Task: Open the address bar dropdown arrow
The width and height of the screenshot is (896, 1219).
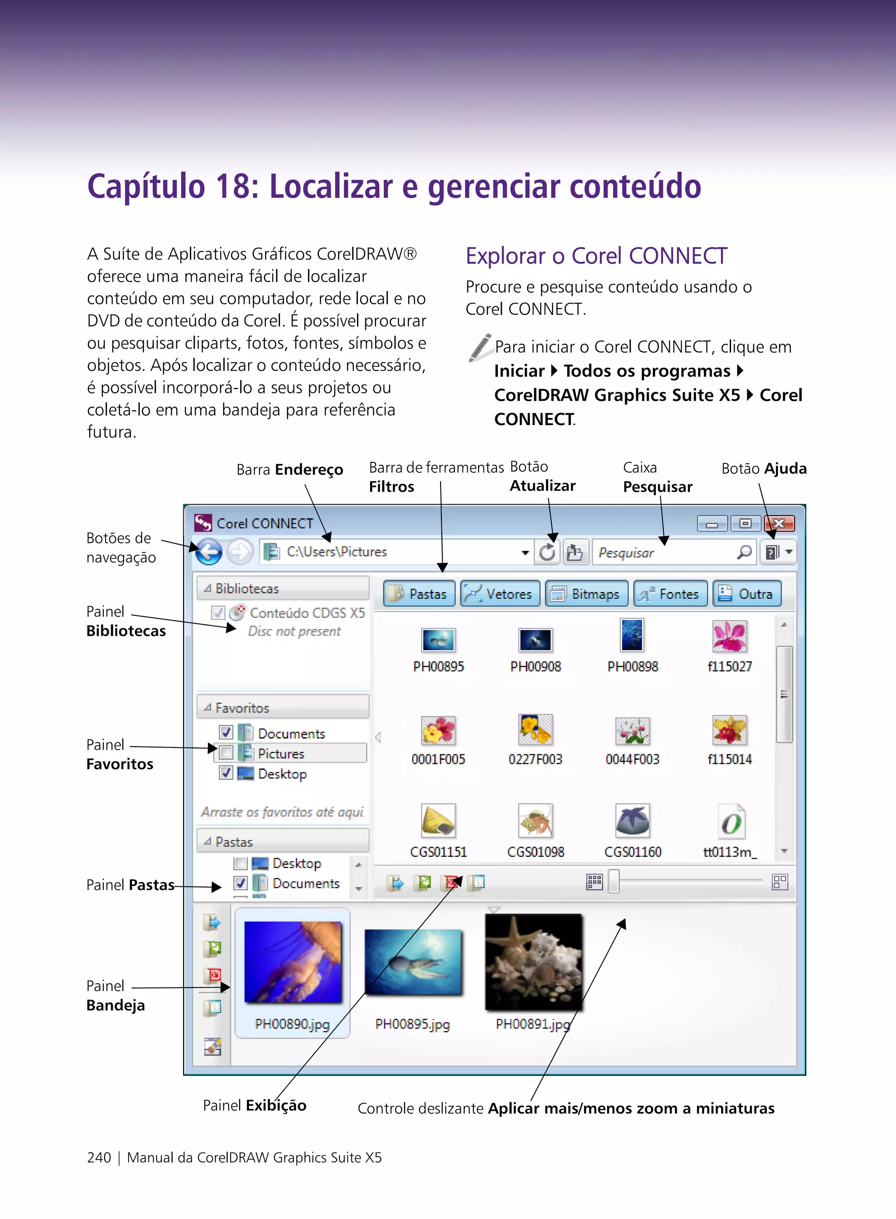Action: click(525, 552)
